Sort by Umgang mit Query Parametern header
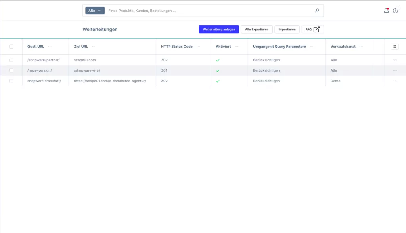This screenshot has width=406, height=233. tap(280, 47)
